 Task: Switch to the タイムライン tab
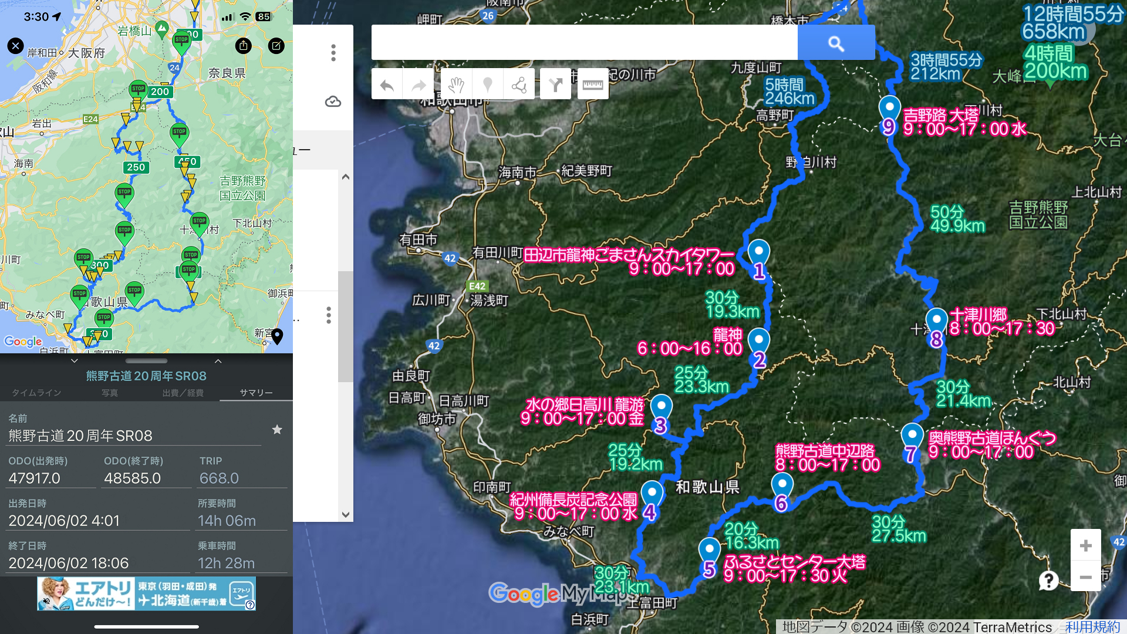click(x=36, y=393)
